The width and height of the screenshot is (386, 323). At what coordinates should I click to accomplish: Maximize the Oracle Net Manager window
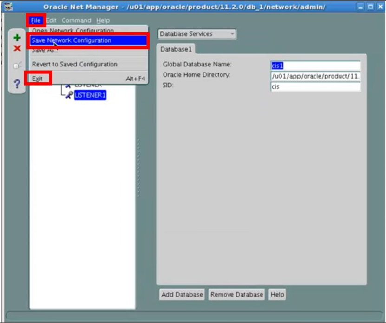(x=371, y=7)
